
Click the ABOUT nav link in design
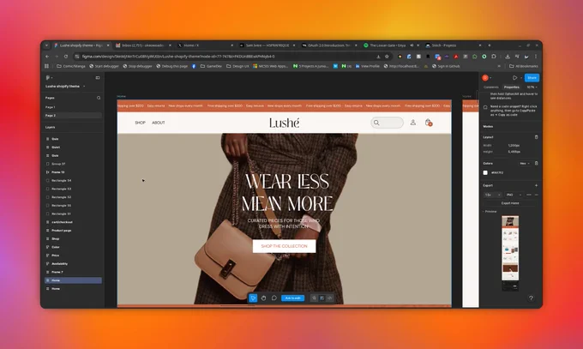pyautogui.click(x=159, y=123)
